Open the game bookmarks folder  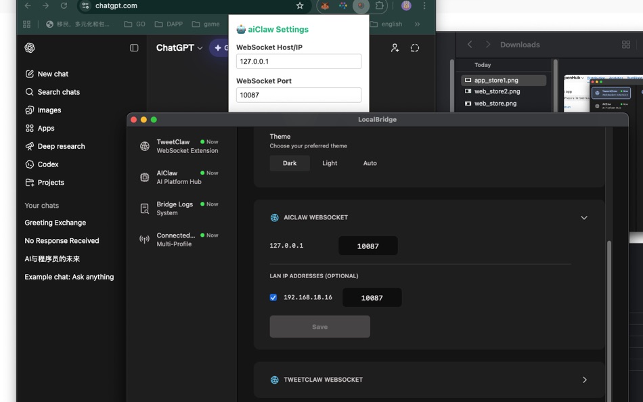click(206, 24)
